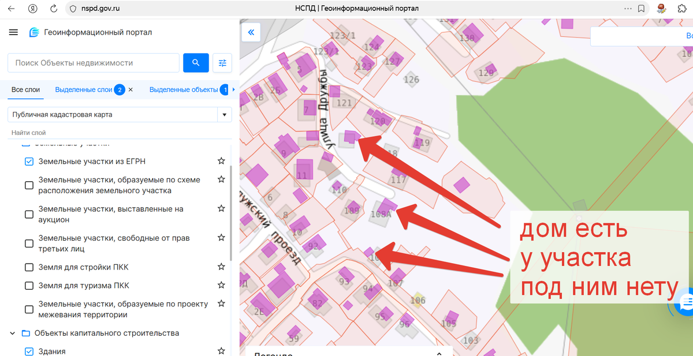The width and height of the screenshot is (693, 356).
Task: Enable участки, свободные от прав третьих лиц
Action: point(29,243)
